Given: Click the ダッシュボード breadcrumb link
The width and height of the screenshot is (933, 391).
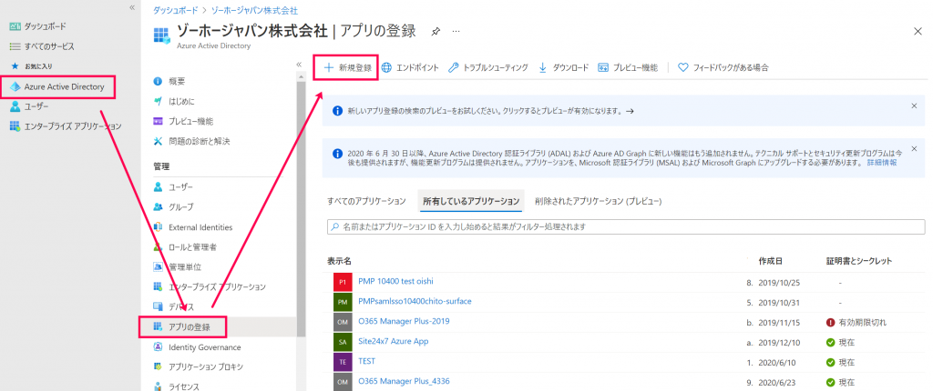Looking at the screenshot, I should click(174, 11).
